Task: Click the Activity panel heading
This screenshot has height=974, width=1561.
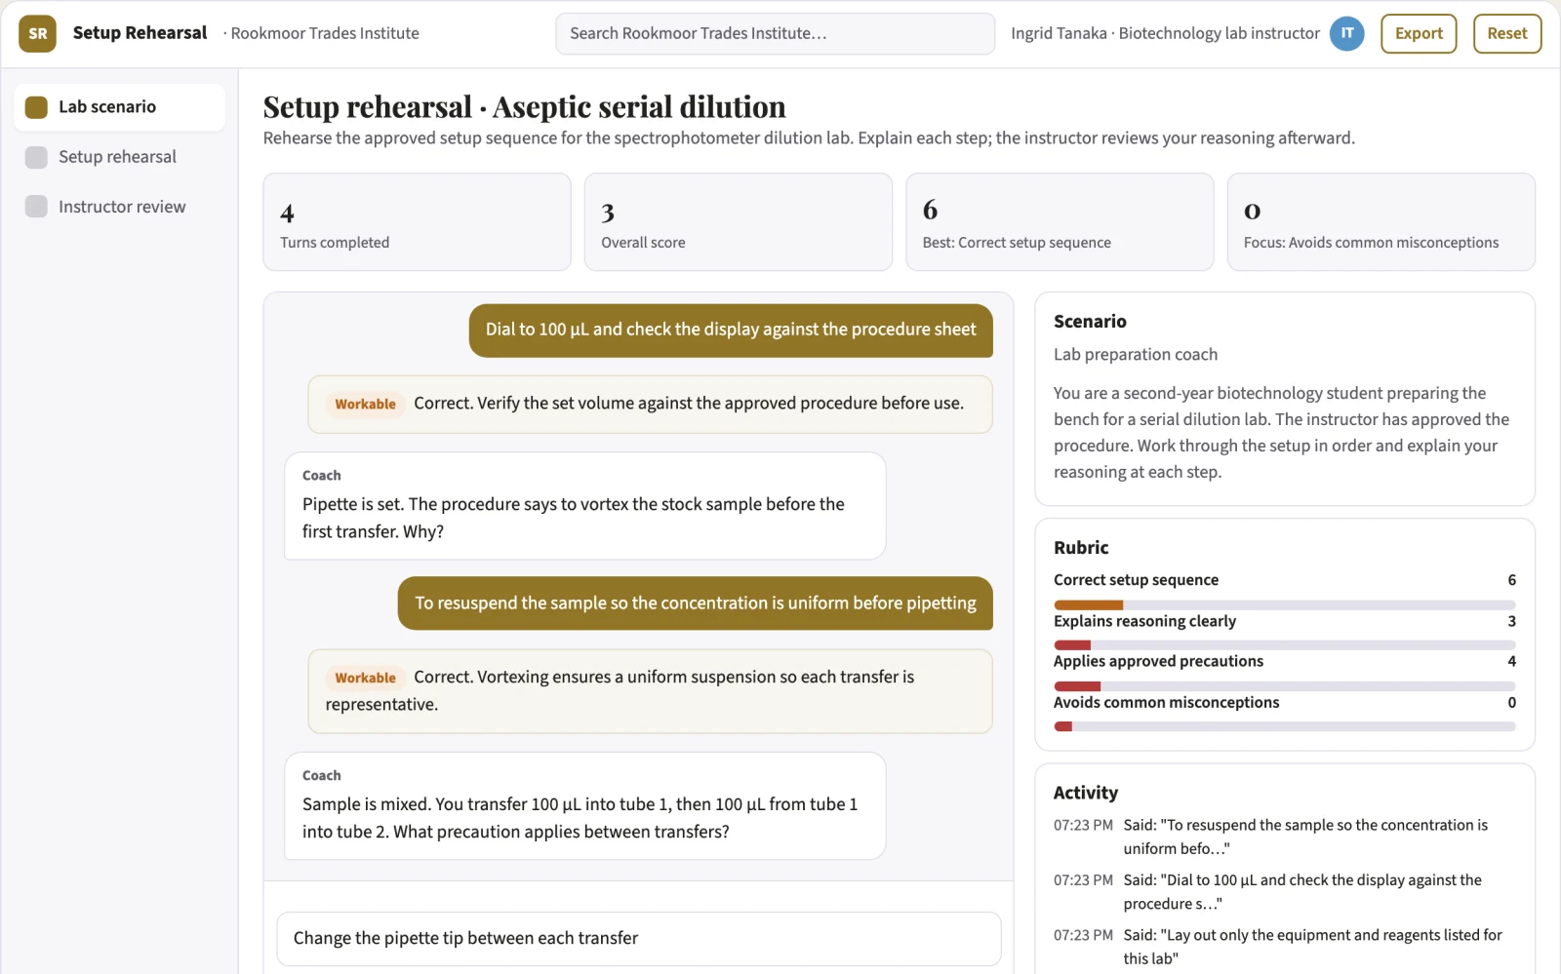Action: coord(1086,793)
